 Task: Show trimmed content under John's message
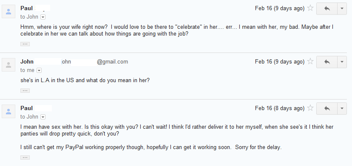pyautogui.click(x=25, y=91)
